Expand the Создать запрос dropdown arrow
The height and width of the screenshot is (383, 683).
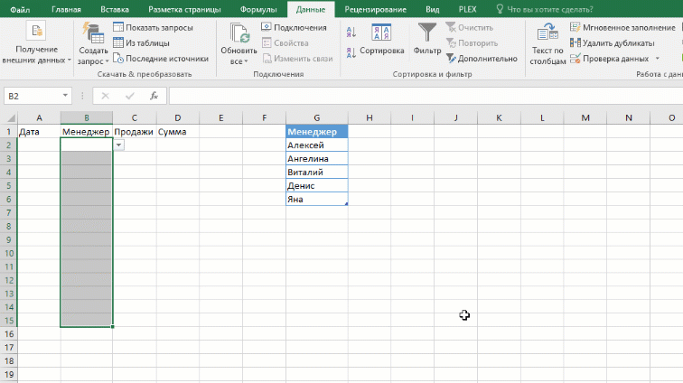(107, 61)
